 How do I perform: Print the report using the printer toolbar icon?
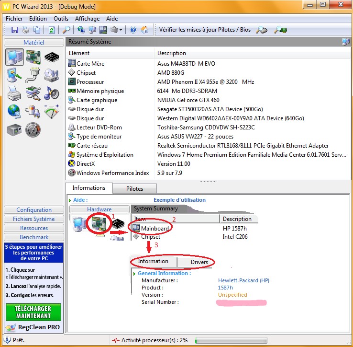click(x=26, y=30)
